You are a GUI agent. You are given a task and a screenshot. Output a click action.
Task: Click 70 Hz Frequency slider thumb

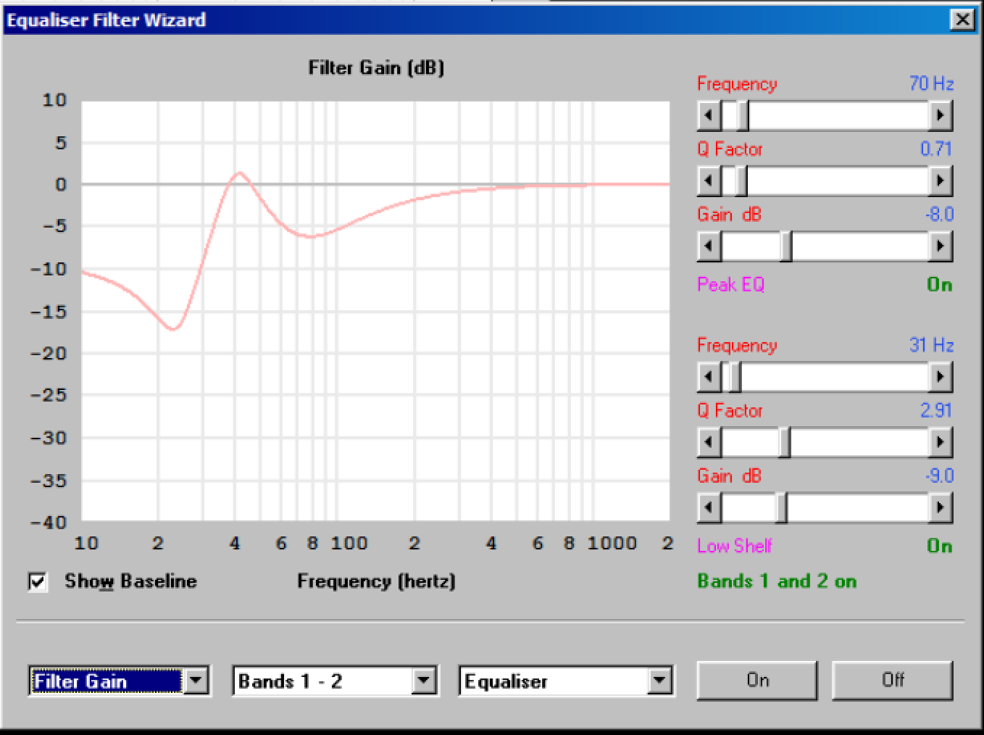click(x=742, y=115)
